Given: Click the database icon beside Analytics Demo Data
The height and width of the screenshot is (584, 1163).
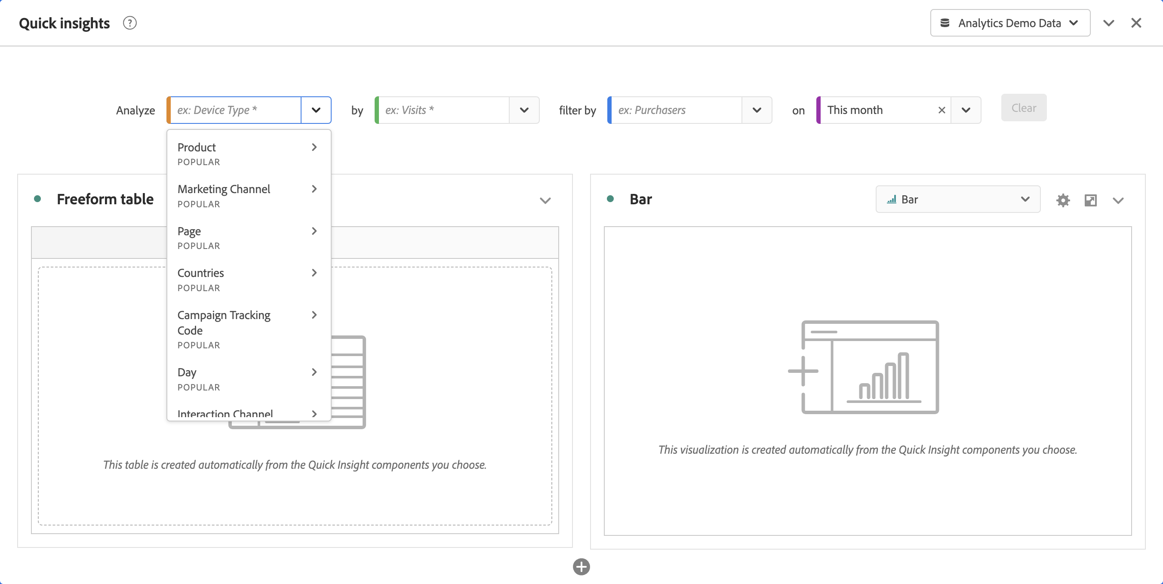Looking at the screenshot, I should coord(945,22).
